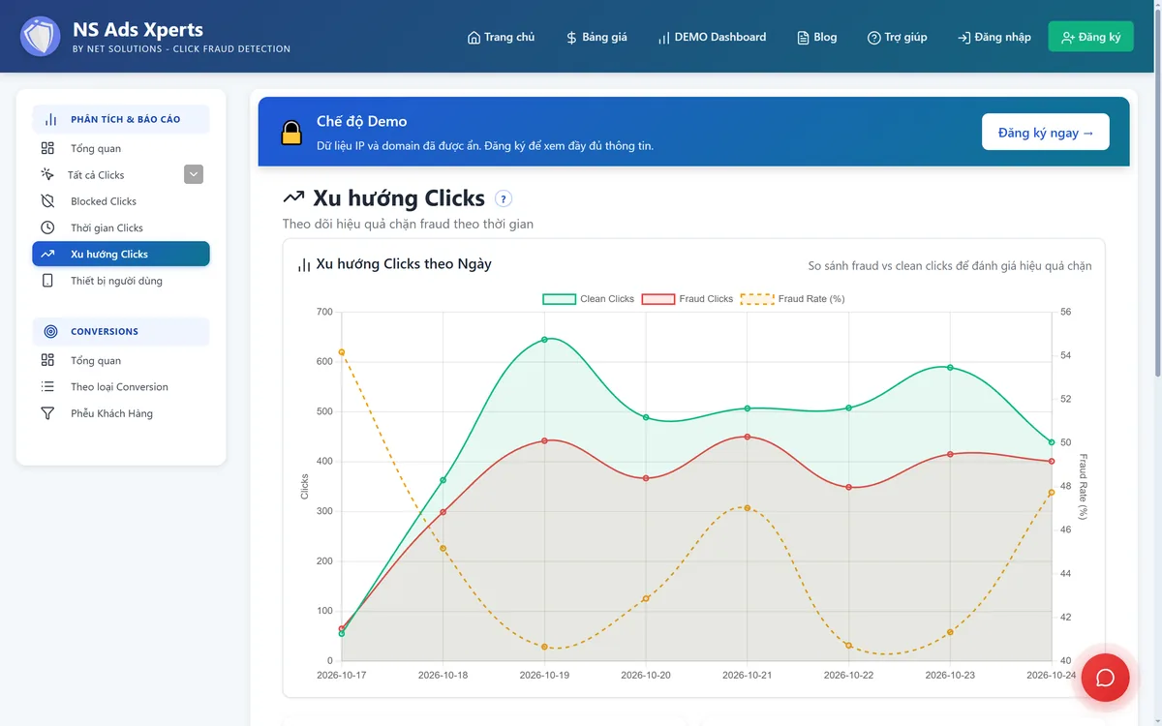Select Thiết bị người dùng in the sidebar
The image size is (1162, 726).
click(x=121, y=281)
